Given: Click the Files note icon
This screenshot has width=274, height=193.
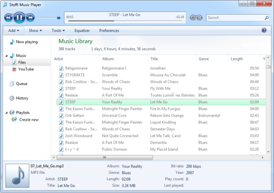Looking at the screenshot, I should [14, 63].
